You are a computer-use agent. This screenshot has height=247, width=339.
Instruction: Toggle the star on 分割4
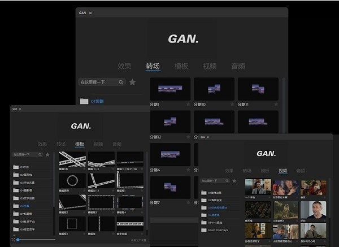point(188,170)
